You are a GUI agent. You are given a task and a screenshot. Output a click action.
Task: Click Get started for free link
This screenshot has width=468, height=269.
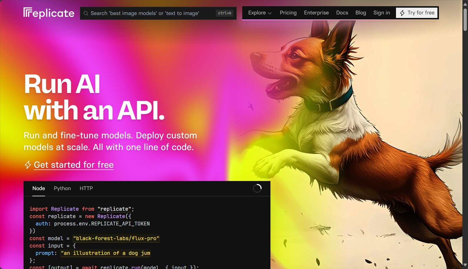click(74, 165)
